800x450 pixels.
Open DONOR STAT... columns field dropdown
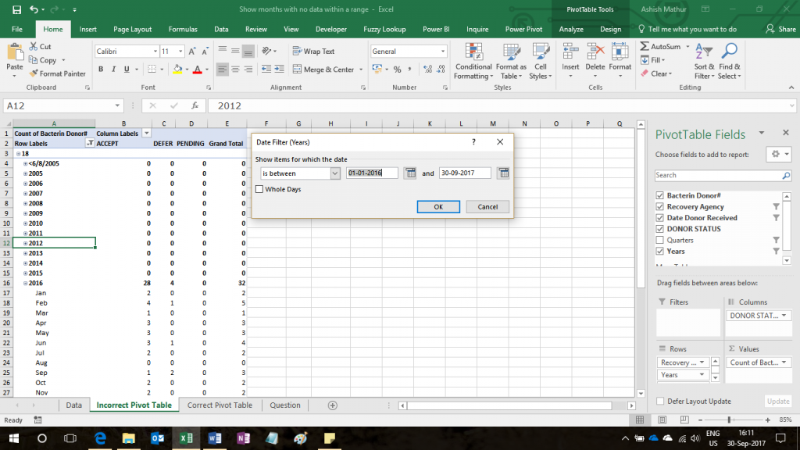coord(784,316)
